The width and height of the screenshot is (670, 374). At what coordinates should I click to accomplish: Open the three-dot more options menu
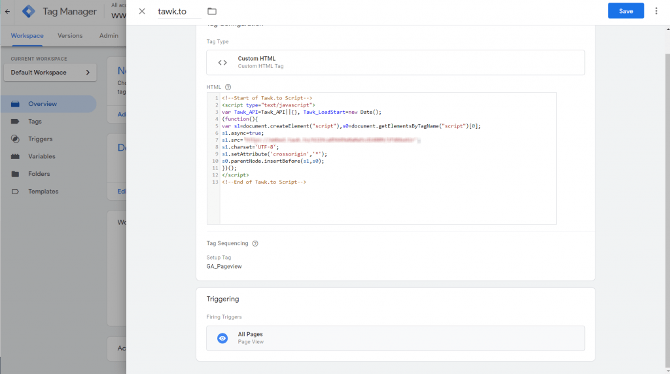tap(656, 11)
